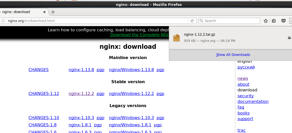Viewport: 292px width, 133px height.
Task: Select the nginx: download tab
Action: pos(23,12)
